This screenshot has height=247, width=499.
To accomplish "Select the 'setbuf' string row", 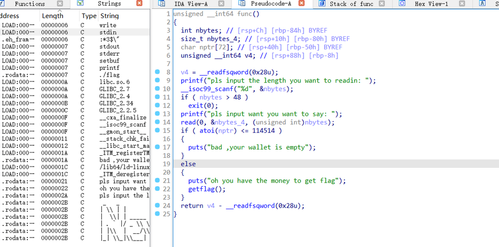I will tap(75, 60).
